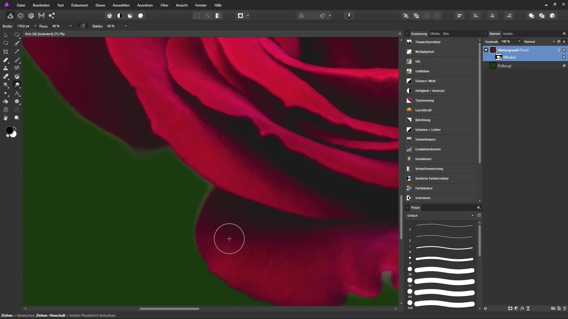
Task: Add an Invertieren adjustment
Action: click(441, 198)
